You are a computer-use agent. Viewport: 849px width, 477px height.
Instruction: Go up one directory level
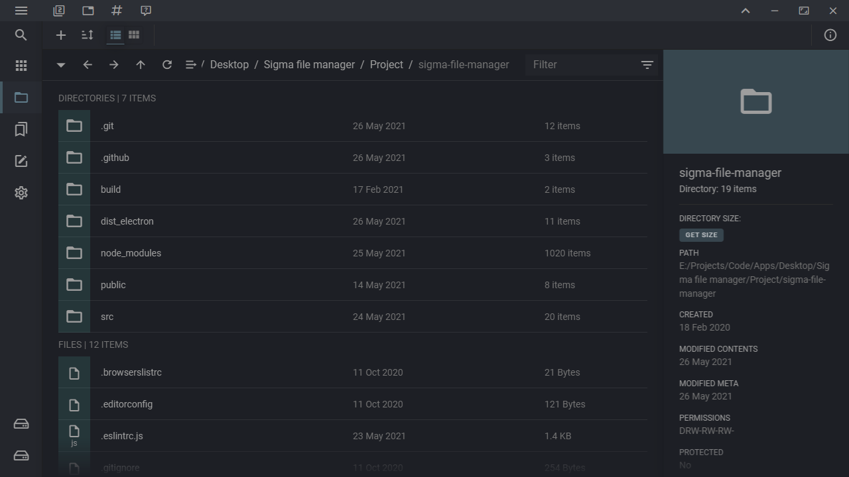(x=141, y=65)
